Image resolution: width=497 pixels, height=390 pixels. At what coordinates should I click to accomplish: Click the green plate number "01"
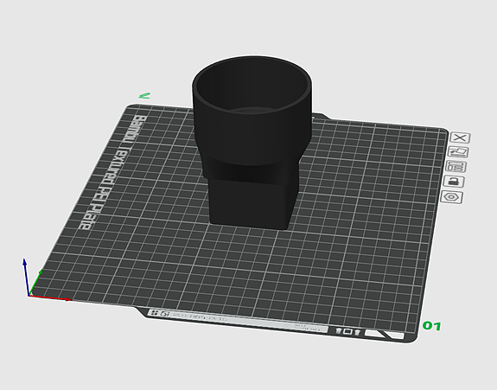point(431,326)
